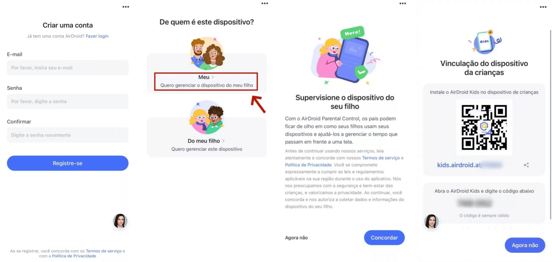The image size is (552, 262).
Task: Open the three-dot menu above the device binding screen
Action: (543, 7)
